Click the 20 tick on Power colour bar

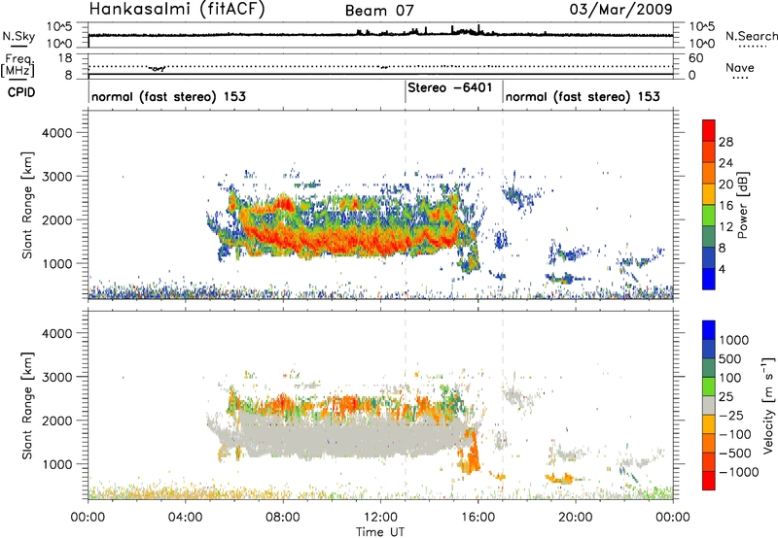click(x=725, y=185)
